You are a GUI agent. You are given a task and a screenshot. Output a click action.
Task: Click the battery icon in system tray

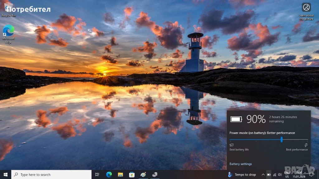(x=269, y=175)
